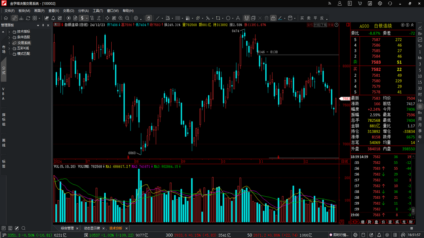Click the trash delete drawings icon
This screenshot has height=238, width=424.
click(x=266, y=18)
